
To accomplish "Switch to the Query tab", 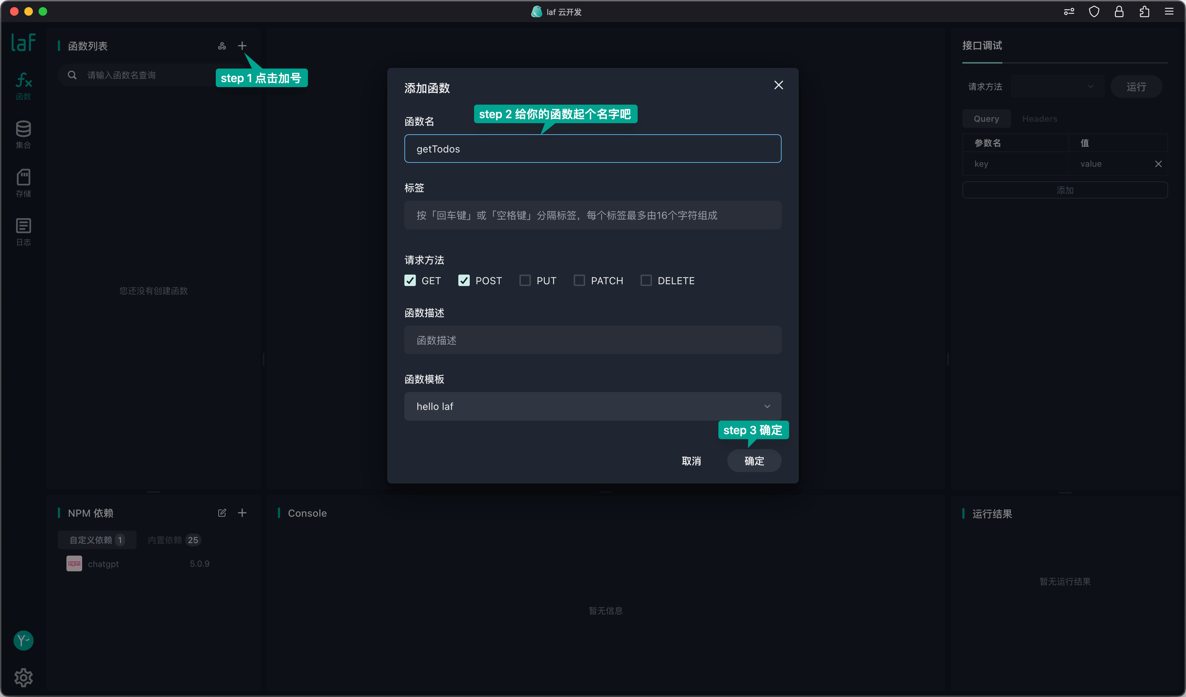I will pos(986,119).
